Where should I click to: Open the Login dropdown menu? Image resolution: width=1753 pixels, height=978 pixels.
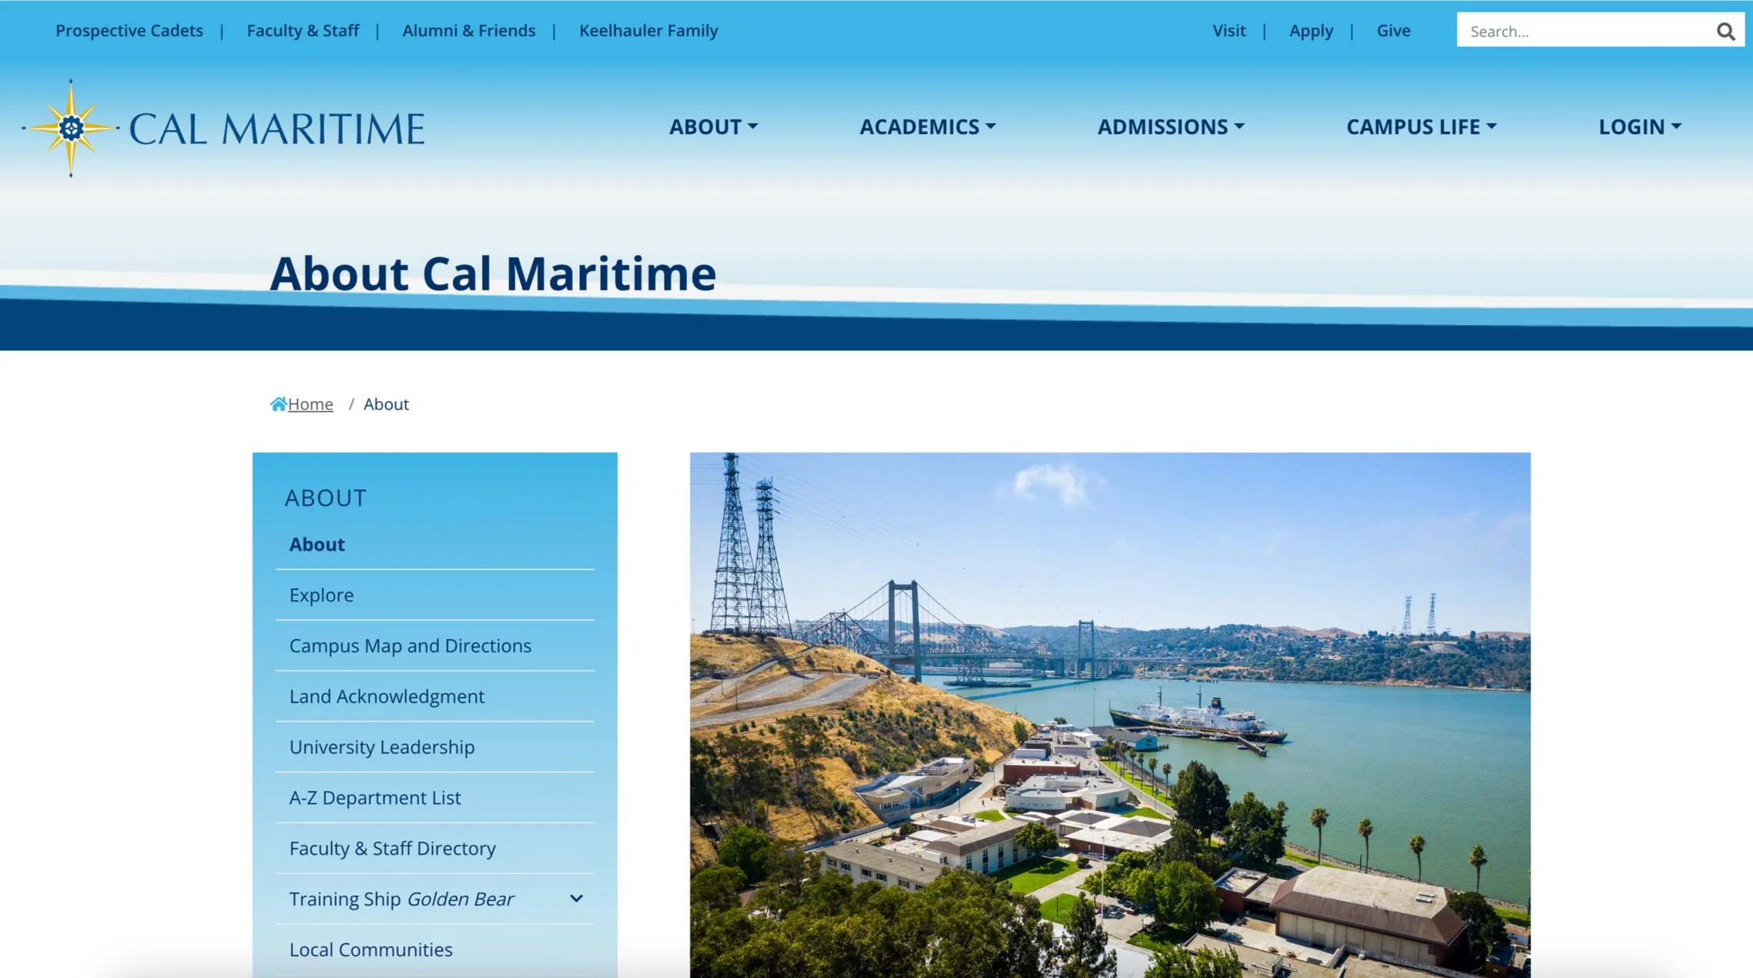[x=1640, y=126]
